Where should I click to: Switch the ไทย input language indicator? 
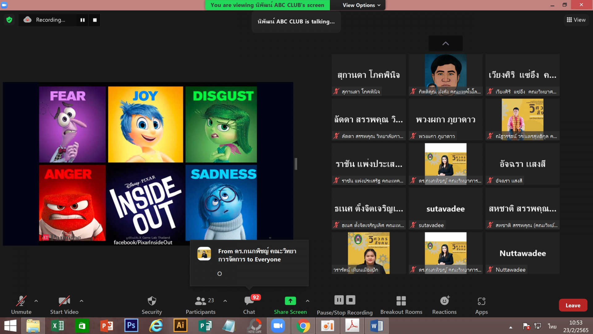click(x=552, y=326)
